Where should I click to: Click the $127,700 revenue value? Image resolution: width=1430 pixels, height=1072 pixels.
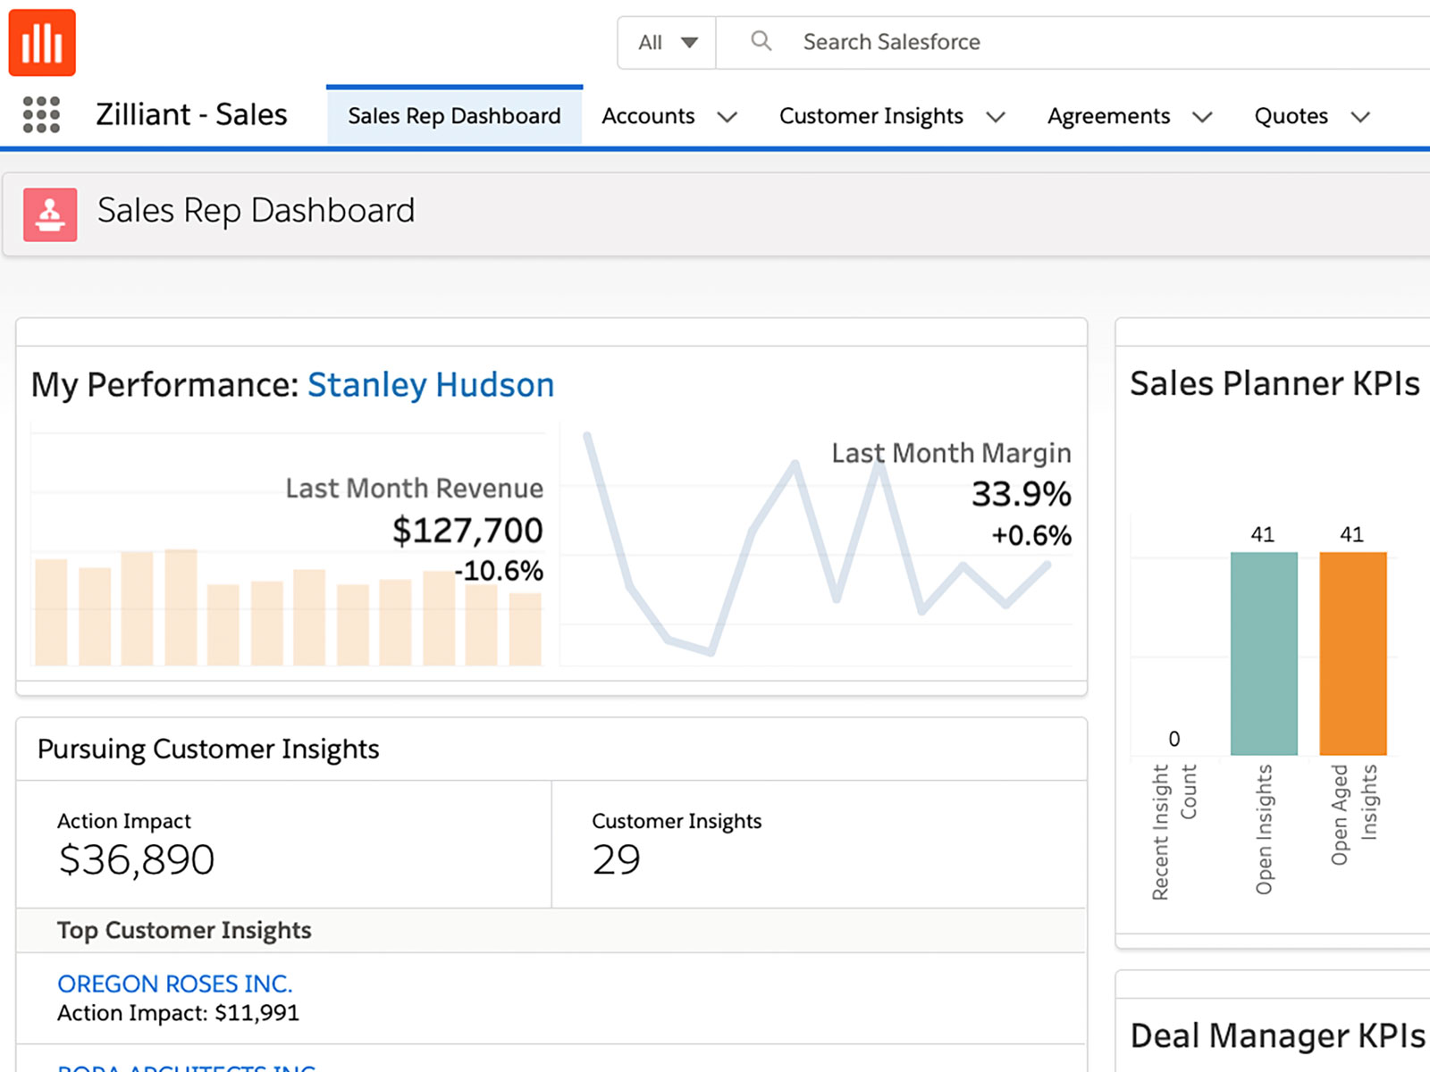(x=467, y=531)
